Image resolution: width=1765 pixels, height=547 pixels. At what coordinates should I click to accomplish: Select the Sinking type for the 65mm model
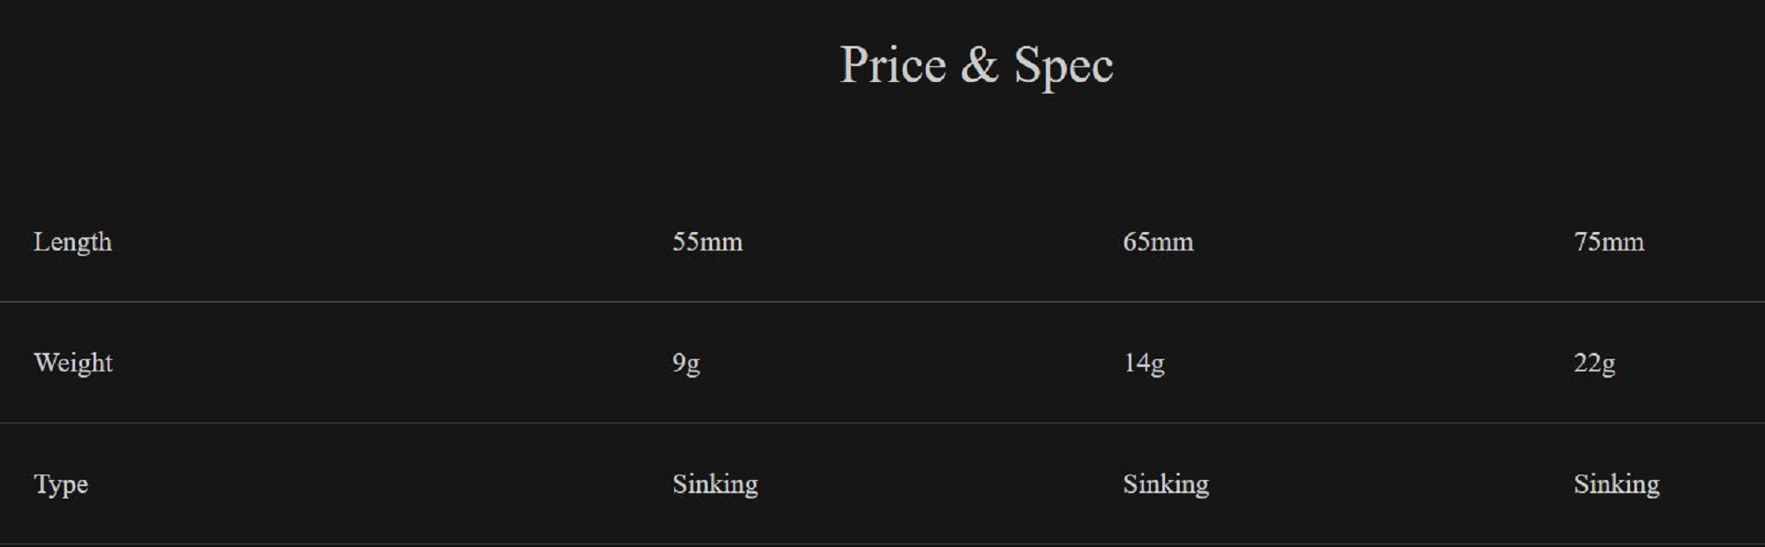[1165, 484]
